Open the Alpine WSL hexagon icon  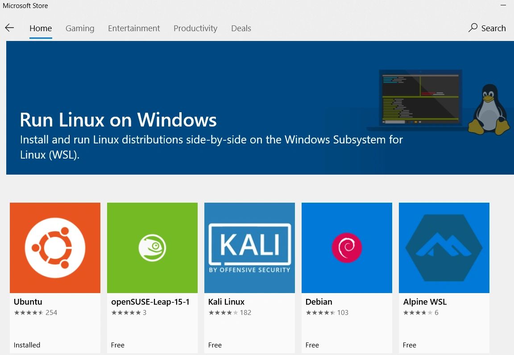[444, 248]
